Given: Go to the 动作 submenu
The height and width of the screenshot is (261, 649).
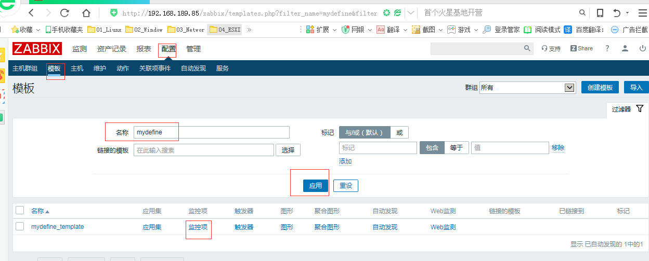Looking at the screenshot, I should tap(123, 68).
